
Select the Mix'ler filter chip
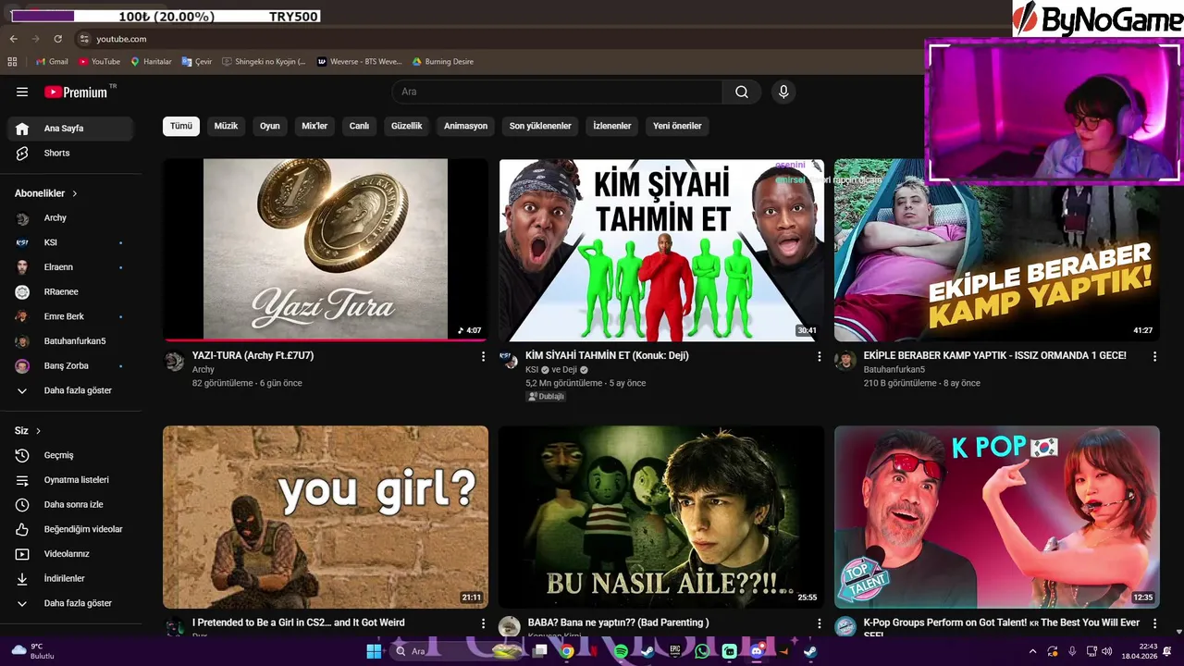coord(314,126)
